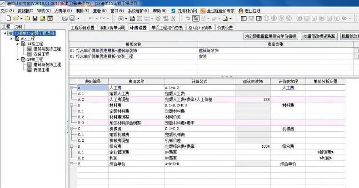This screenshot has height=188, width=359.
Task: Open the 文件(F) menu
Action: click(x=7, y=11)
